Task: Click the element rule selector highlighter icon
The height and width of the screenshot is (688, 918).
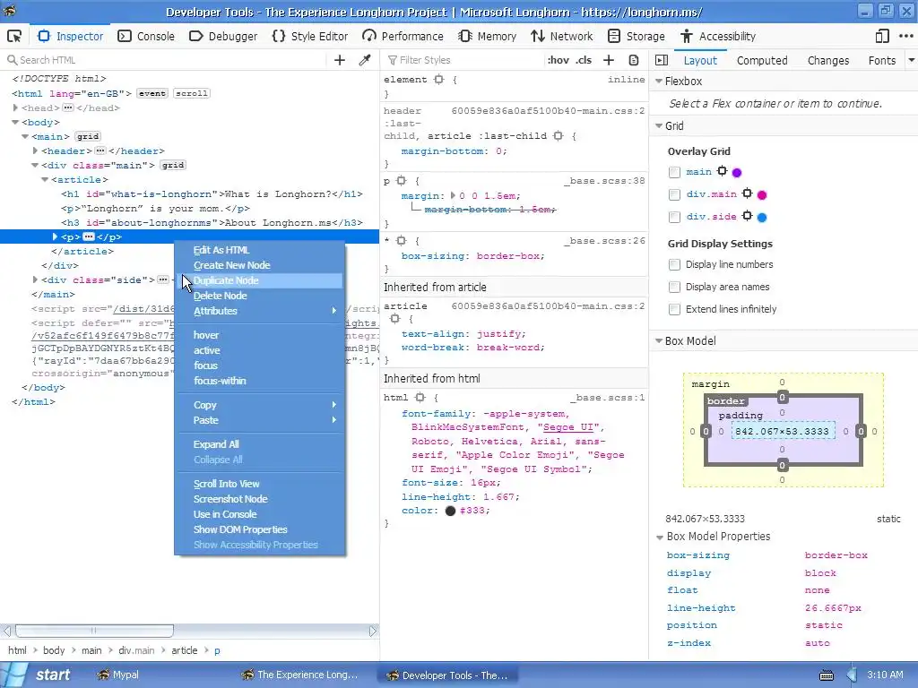Action: (x=438, y=79)
